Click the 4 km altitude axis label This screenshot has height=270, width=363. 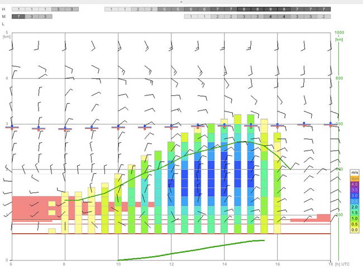[7, 78]
